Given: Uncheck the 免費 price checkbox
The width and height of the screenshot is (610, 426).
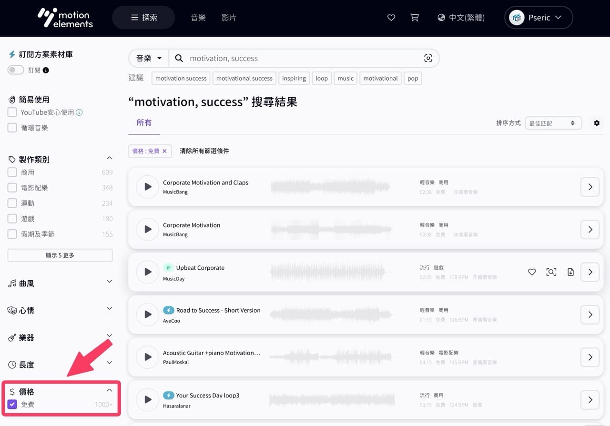Looking at the screenshot, I should pyautogui.click(x=12, y=405).
